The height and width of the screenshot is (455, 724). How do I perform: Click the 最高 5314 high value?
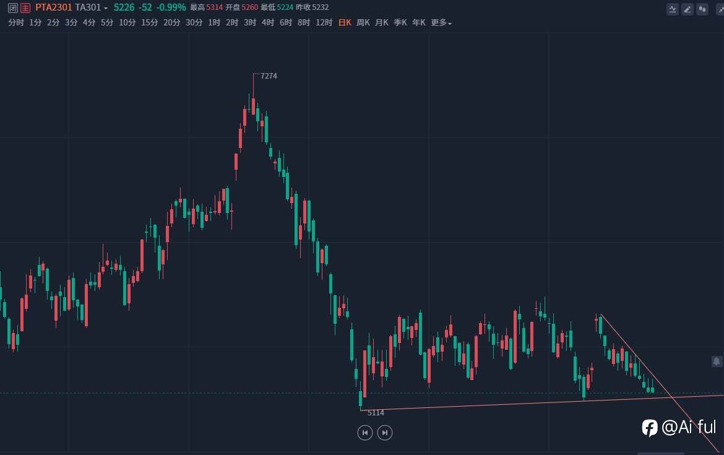tap(207, 7)
